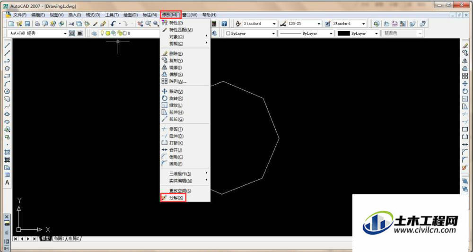The width and height of the screenshot is (473, 252).
Task: Expand the 实体编辑(N) submenu
Action: tap(185, 181)
